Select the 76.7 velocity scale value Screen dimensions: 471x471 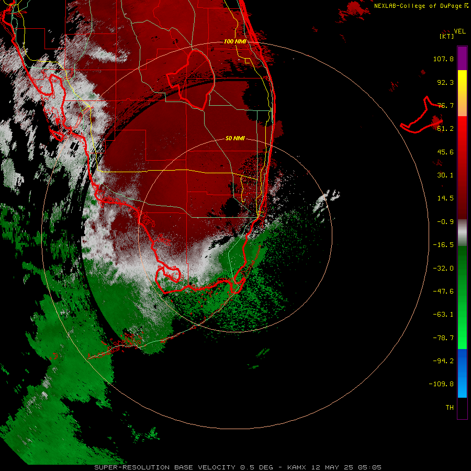tap(445, 105)
